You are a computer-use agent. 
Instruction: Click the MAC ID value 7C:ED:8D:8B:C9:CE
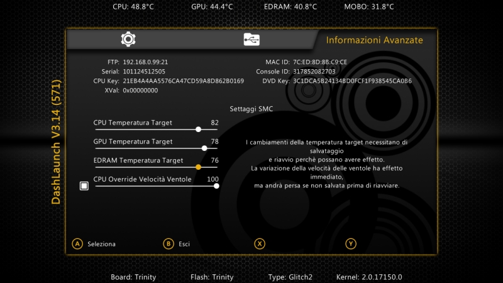[x=320, y=62]
